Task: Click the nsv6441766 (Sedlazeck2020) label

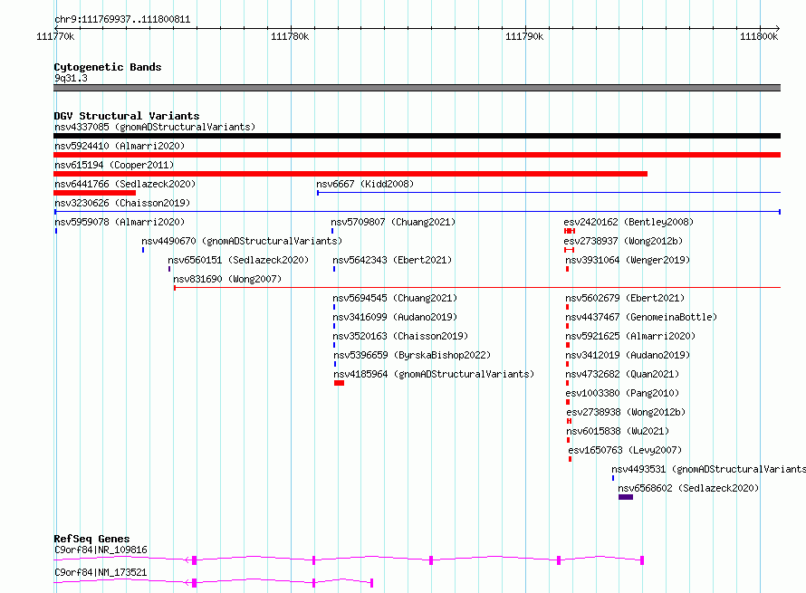Action: (125, 184)
